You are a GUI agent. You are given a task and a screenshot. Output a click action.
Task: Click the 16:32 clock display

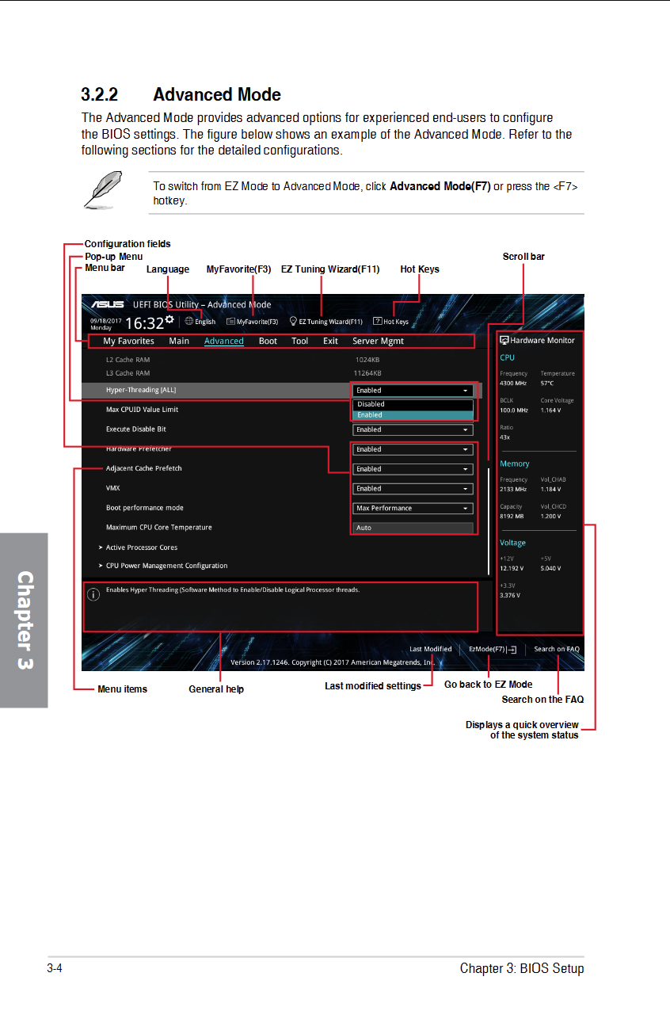click(x=144, y=322)
